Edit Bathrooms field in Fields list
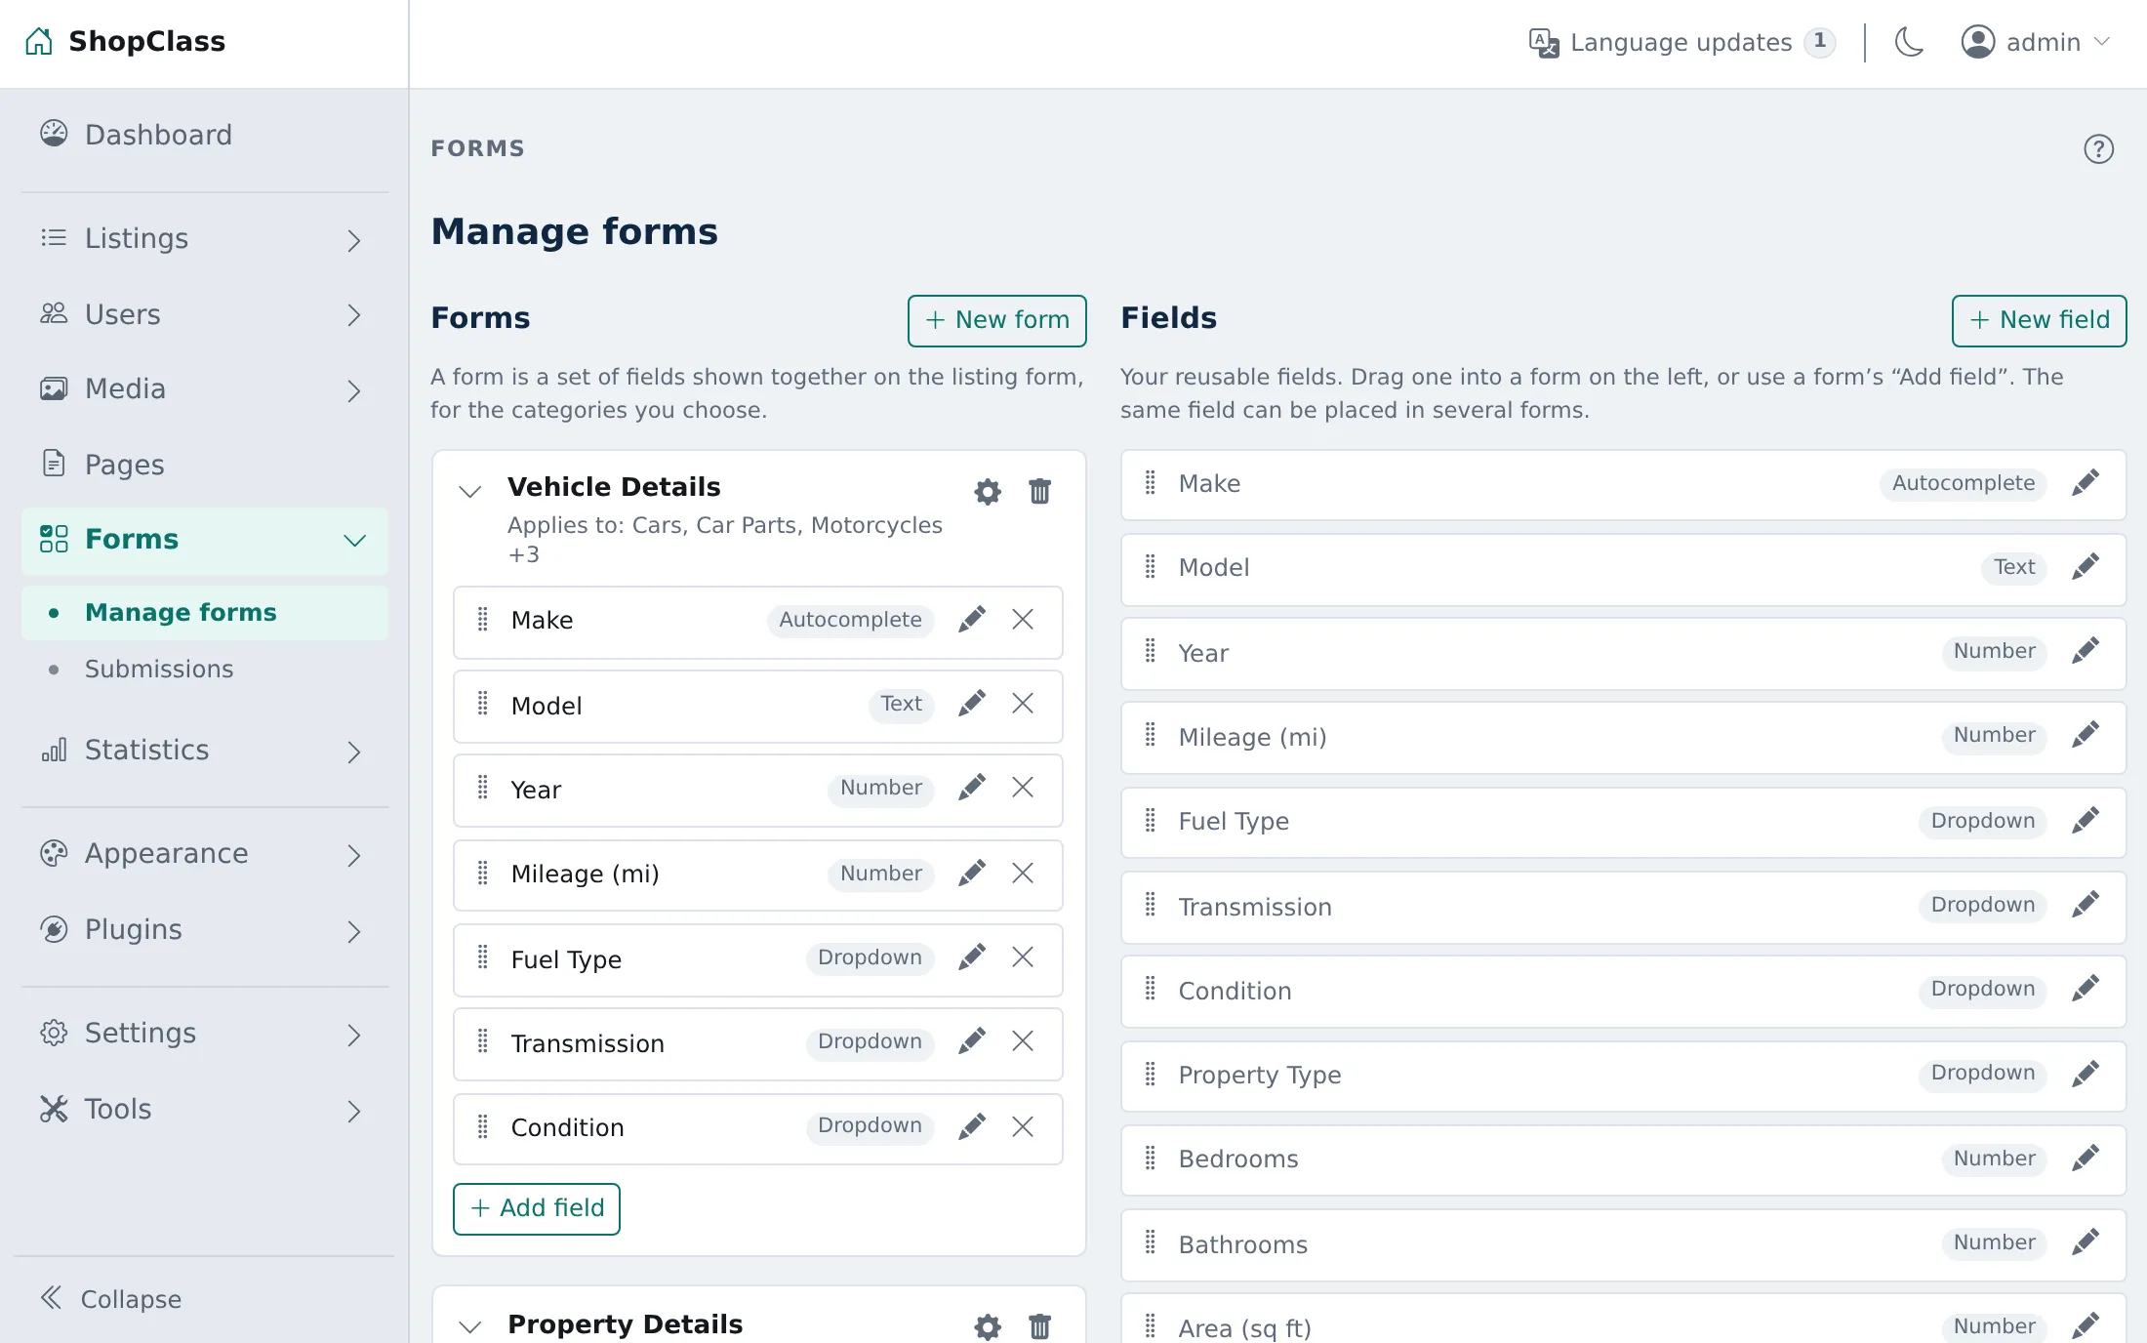 pyautogui.click(x=2086, y=1242)
